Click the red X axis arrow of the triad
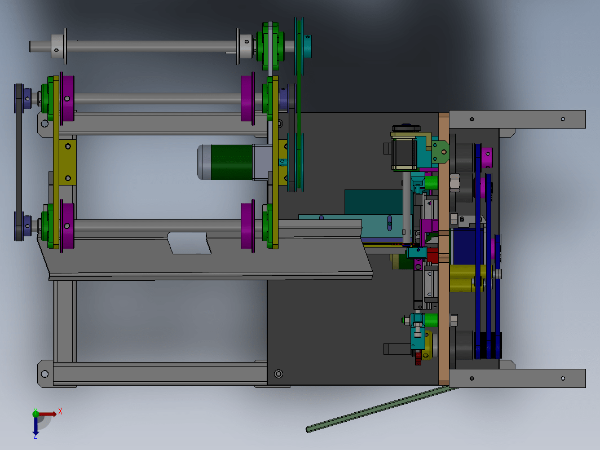The height and width of the screenshot is (450, 600). point(47,414)
